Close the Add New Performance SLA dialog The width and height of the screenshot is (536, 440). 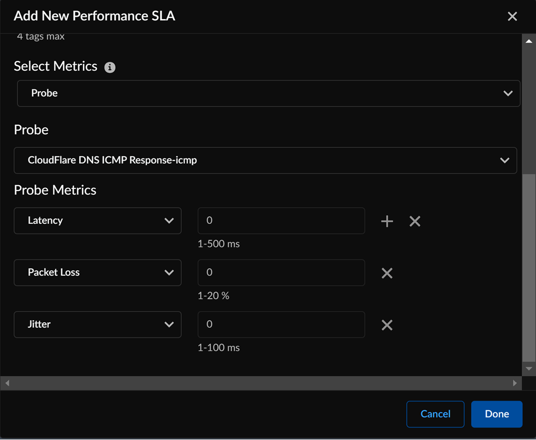512,17
